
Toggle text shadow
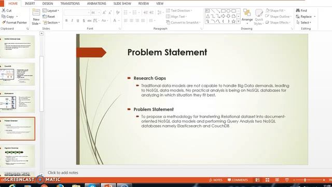click(x=84, y=21)
